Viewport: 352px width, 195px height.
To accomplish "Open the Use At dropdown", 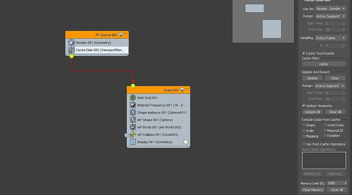I will click(x=331, y=9).
